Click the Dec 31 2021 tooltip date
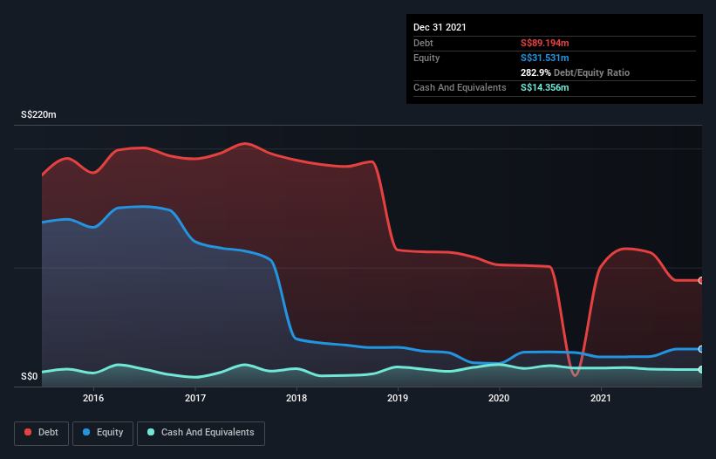Image resolution: width=716 pixels, height=459 pixels. pos(440,27)
